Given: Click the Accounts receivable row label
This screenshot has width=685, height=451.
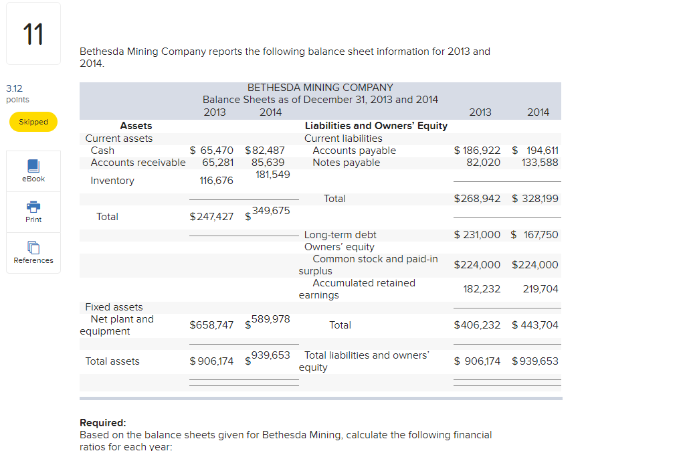Looking at the screenshot, I should pos(138,163).
